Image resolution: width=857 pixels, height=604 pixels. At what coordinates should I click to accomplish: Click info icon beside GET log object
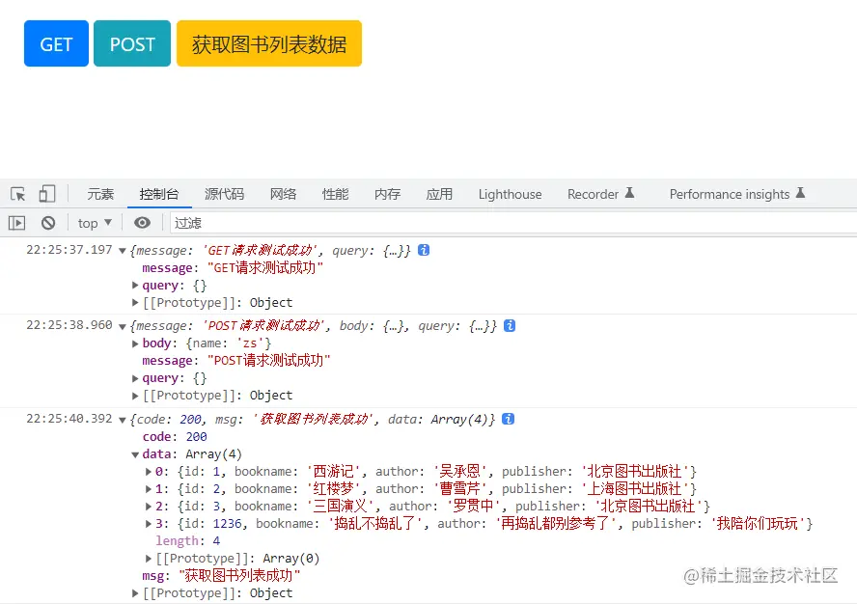[424, 250]
